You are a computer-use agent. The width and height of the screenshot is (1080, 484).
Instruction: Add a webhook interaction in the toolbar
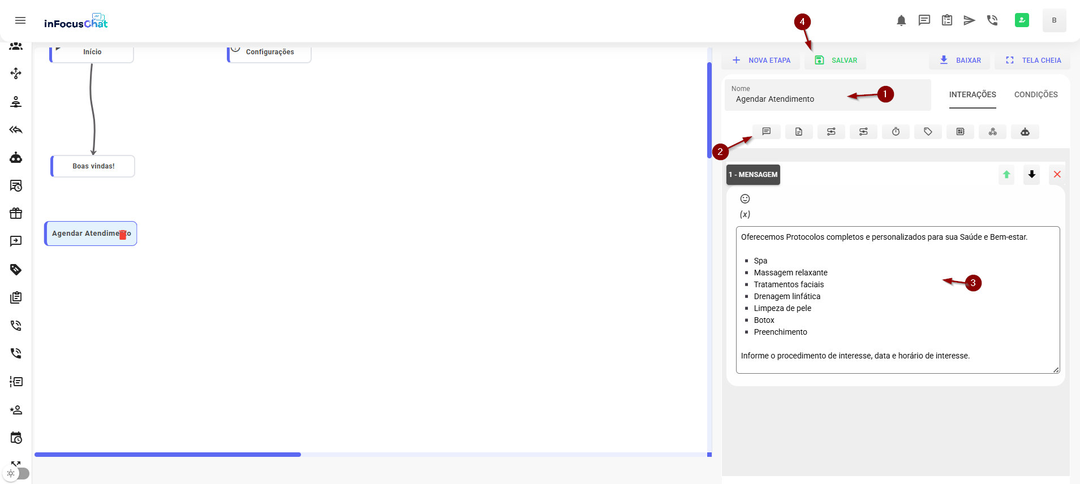(992, 132)
